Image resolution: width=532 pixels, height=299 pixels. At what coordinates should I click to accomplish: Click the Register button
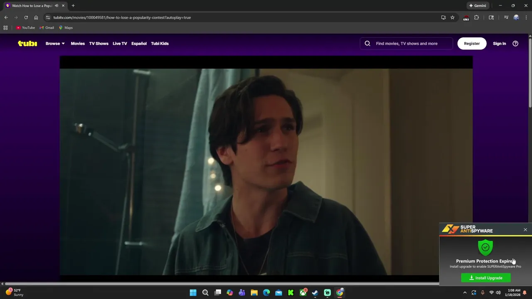click(x=472, y=43)
